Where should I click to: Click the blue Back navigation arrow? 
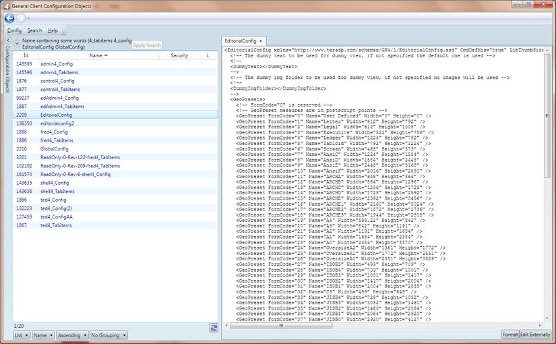tap(9, 18)
